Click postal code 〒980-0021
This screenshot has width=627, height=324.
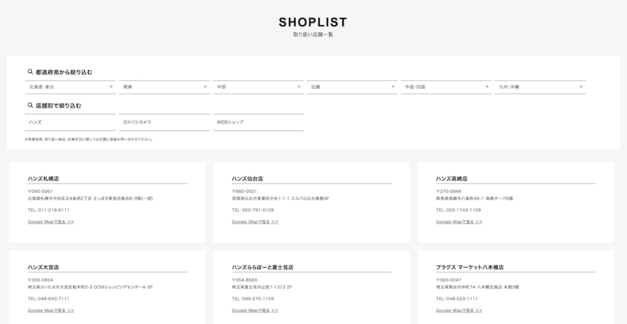point(244,192)
